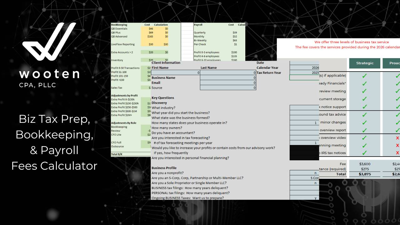Select the Strategic plan header
Viewport: 400px width, 225px height.
click(x=365, y=63)
